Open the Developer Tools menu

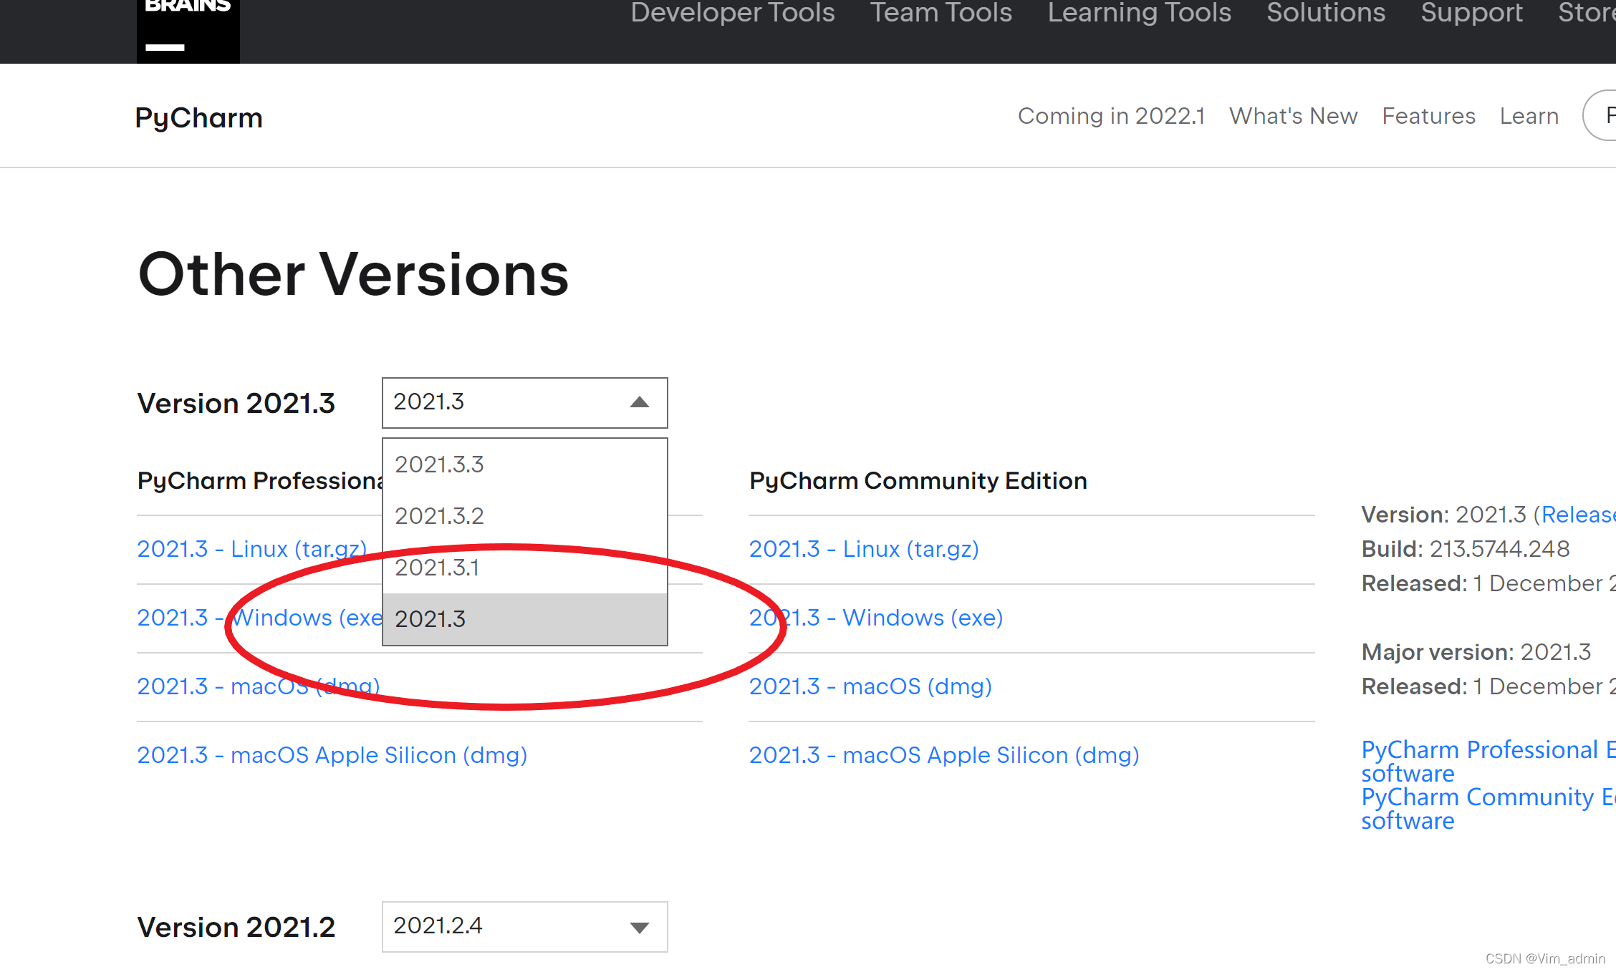[732, 13]
